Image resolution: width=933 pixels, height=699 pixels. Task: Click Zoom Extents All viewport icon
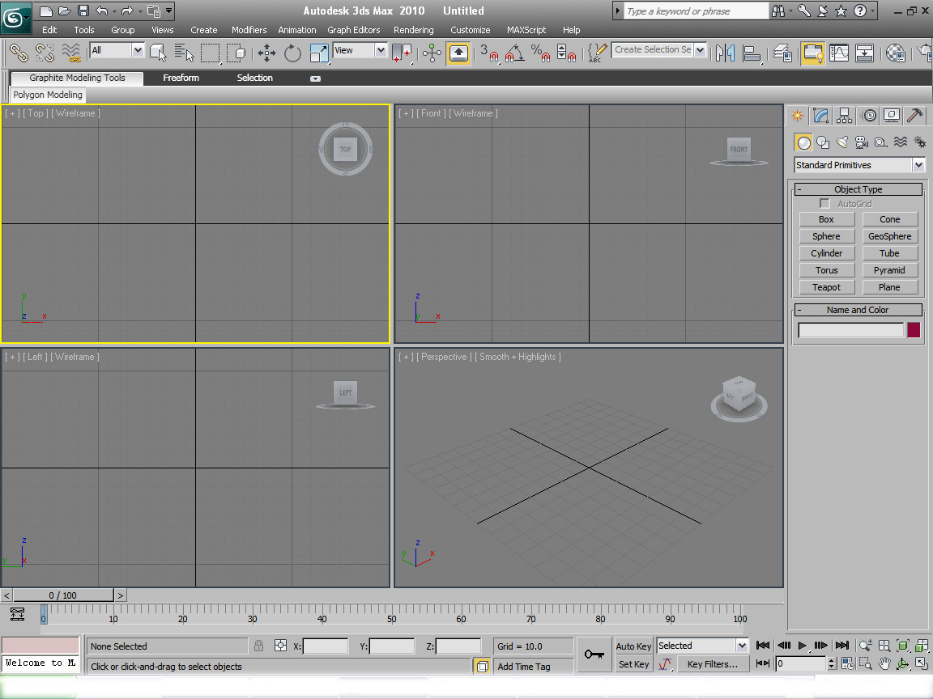coord(922,646)
